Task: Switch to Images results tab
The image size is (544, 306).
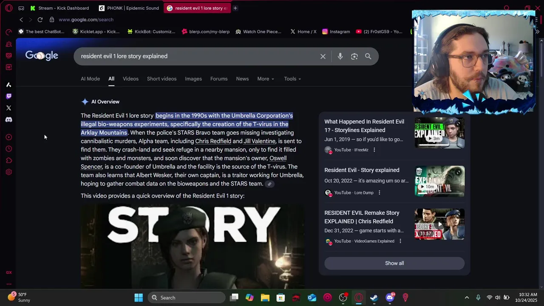Action: [193, 79]
